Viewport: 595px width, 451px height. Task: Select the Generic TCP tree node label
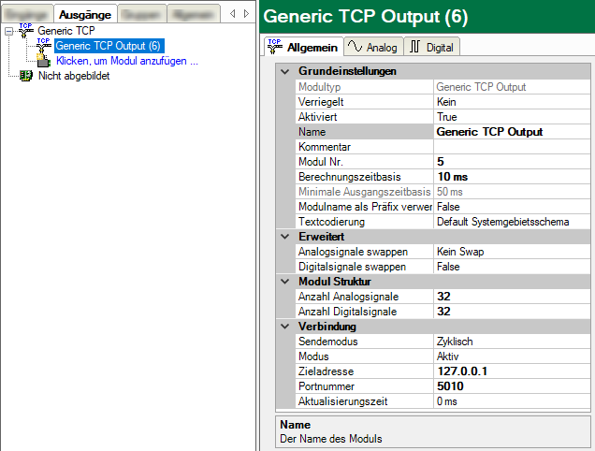[66, 30]
